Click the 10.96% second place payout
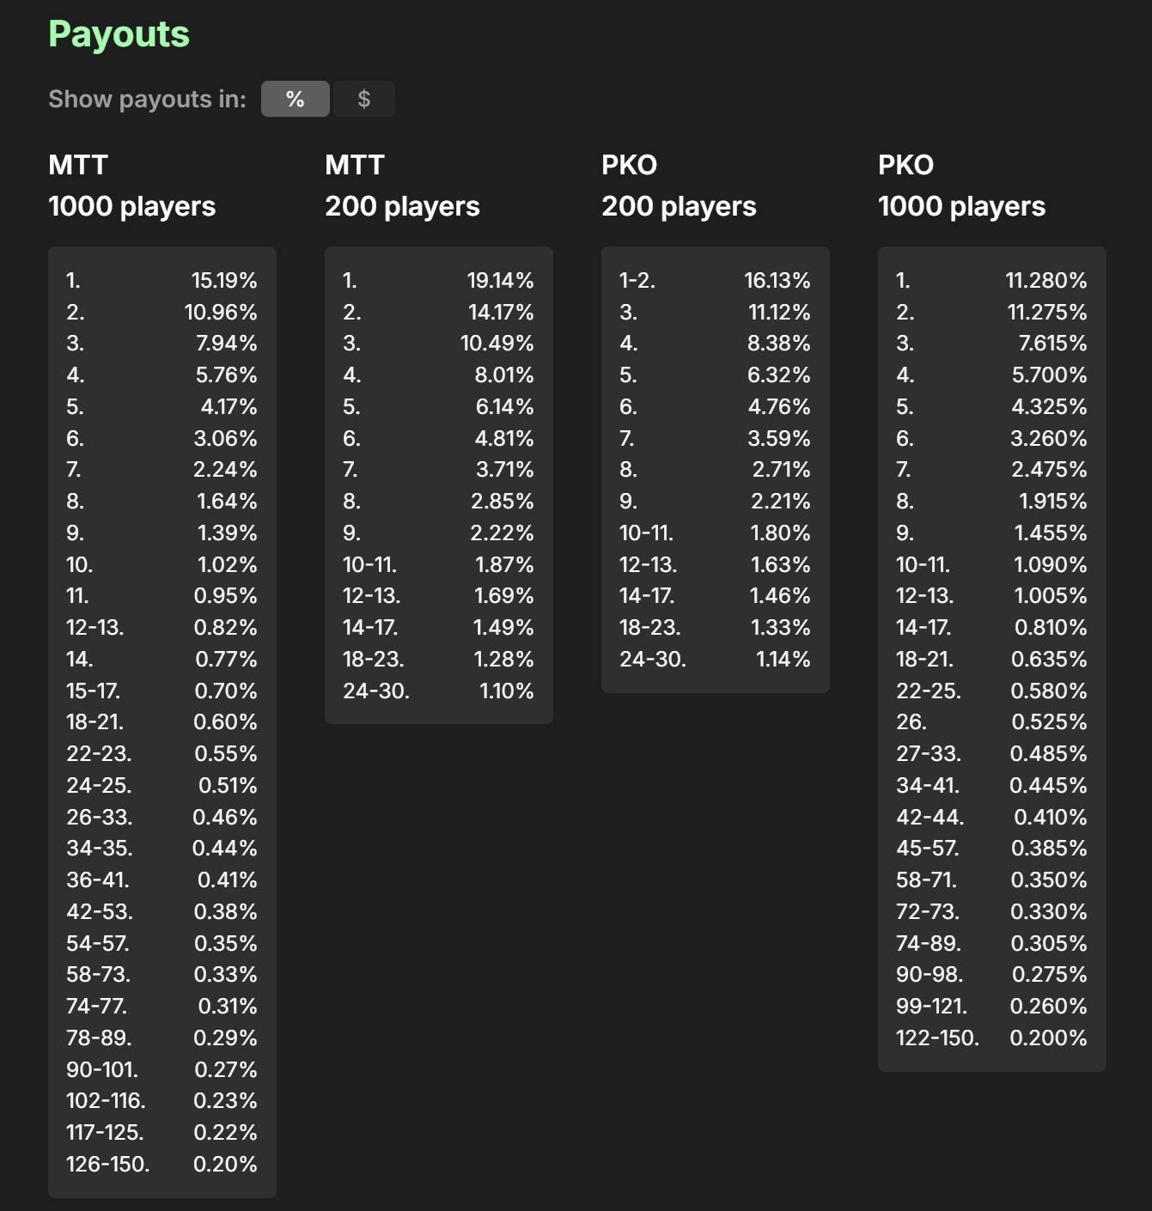The height and width of the screenshot is (1211, 1152). (x=221, y=313)
